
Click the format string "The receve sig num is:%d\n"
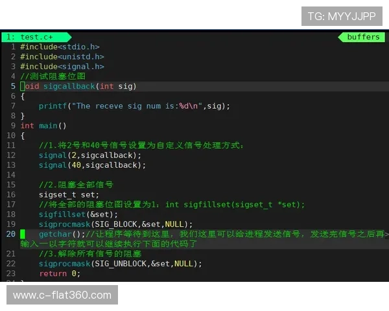137,106
